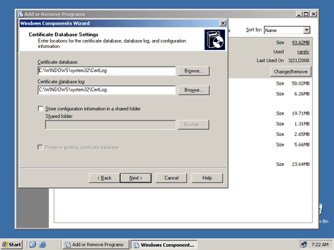Open wizard Help
Viewport: 334px width, 250px height.
pyautogui.click(x=207, y=178)
